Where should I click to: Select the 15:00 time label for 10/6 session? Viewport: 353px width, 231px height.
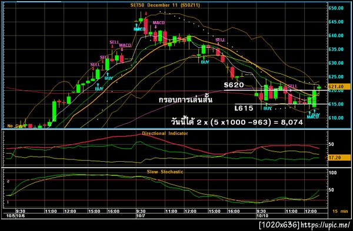point(94,211)
